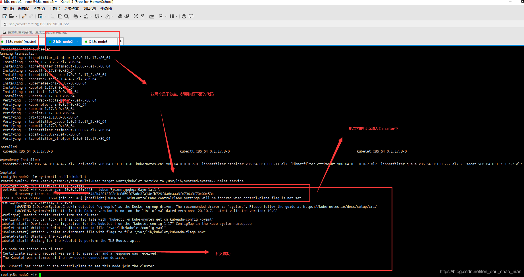Click the new tab page-plus icon
The image size is (524, 277).
[161, 16]
